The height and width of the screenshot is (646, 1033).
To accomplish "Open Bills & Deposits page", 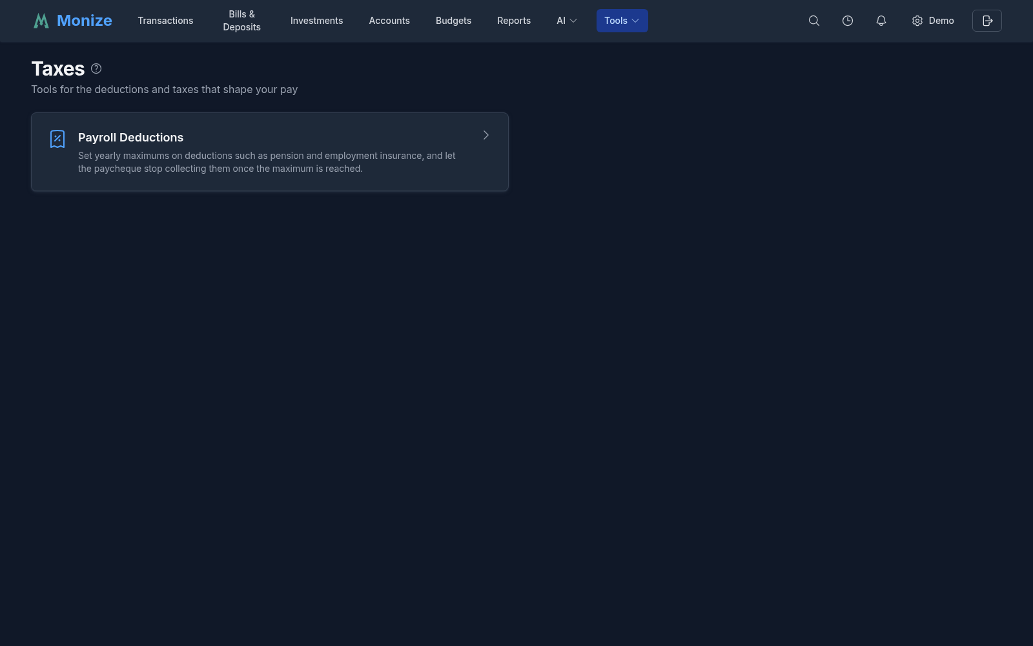I will [x=242, y=21].
